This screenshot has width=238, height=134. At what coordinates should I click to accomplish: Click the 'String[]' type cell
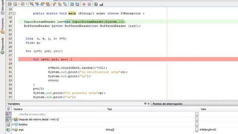coord(110,130)
